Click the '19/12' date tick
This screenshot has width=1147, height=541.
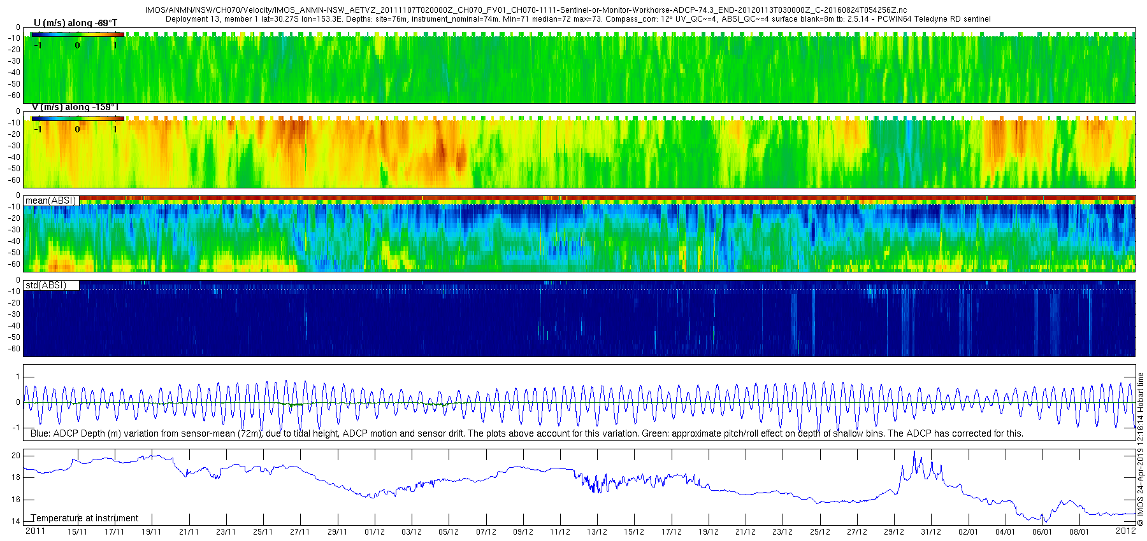(708, 532)
